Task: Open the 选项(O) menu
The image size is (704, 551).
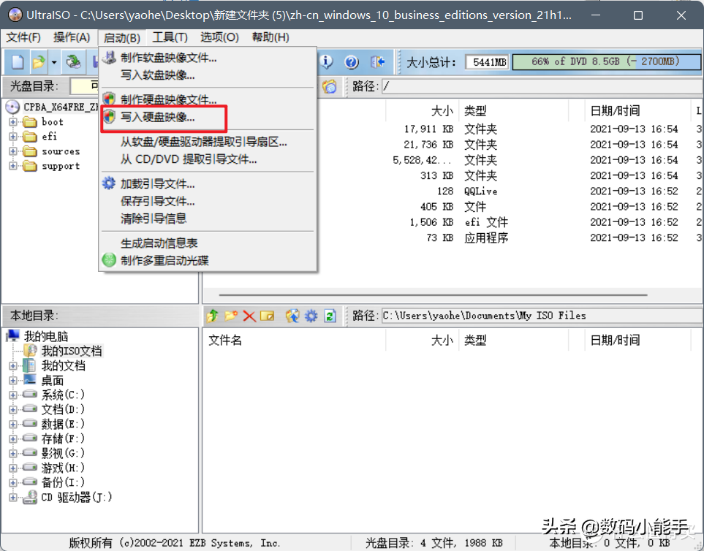Action: tap(219, 37)
